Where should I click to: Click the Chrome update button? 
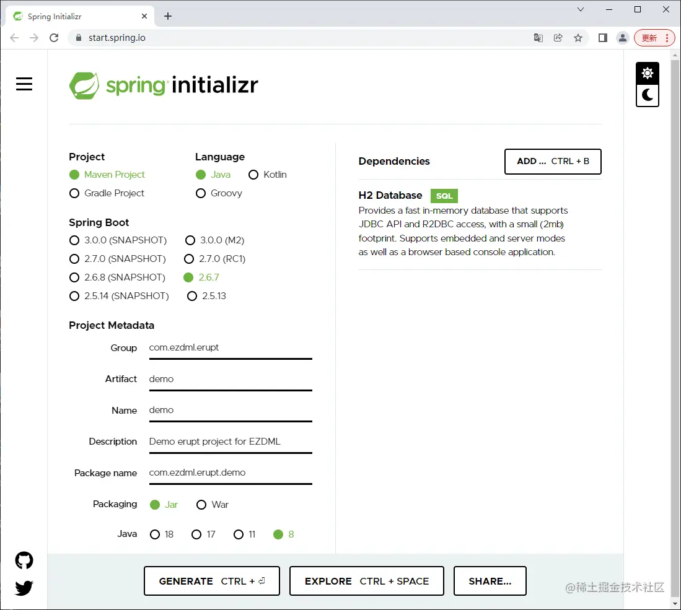tap(654, 38)
